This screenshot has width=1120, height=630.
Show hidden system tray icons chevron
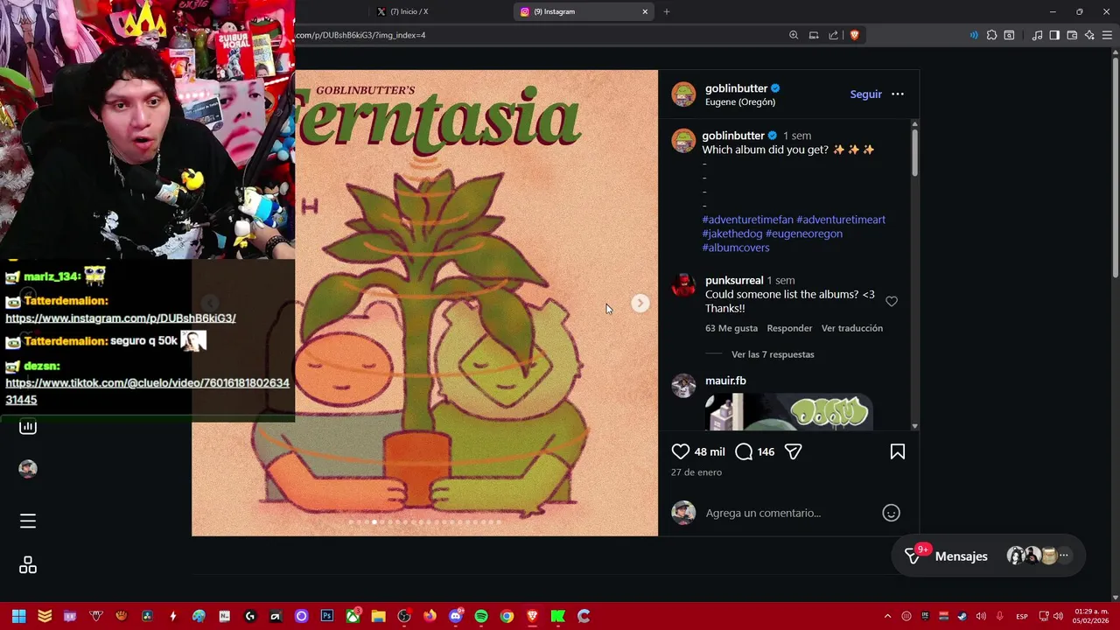(x=887, y=616)
